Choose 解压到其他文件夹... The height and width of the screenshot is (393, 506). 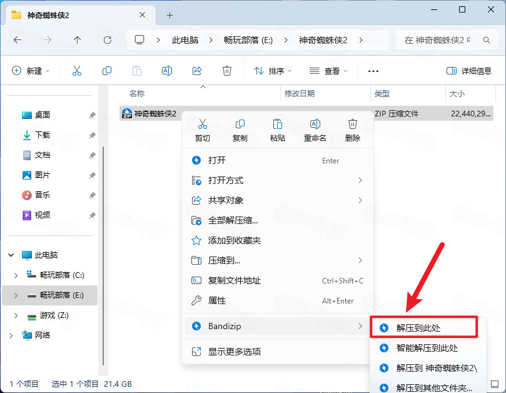click(x=428, y=387)
